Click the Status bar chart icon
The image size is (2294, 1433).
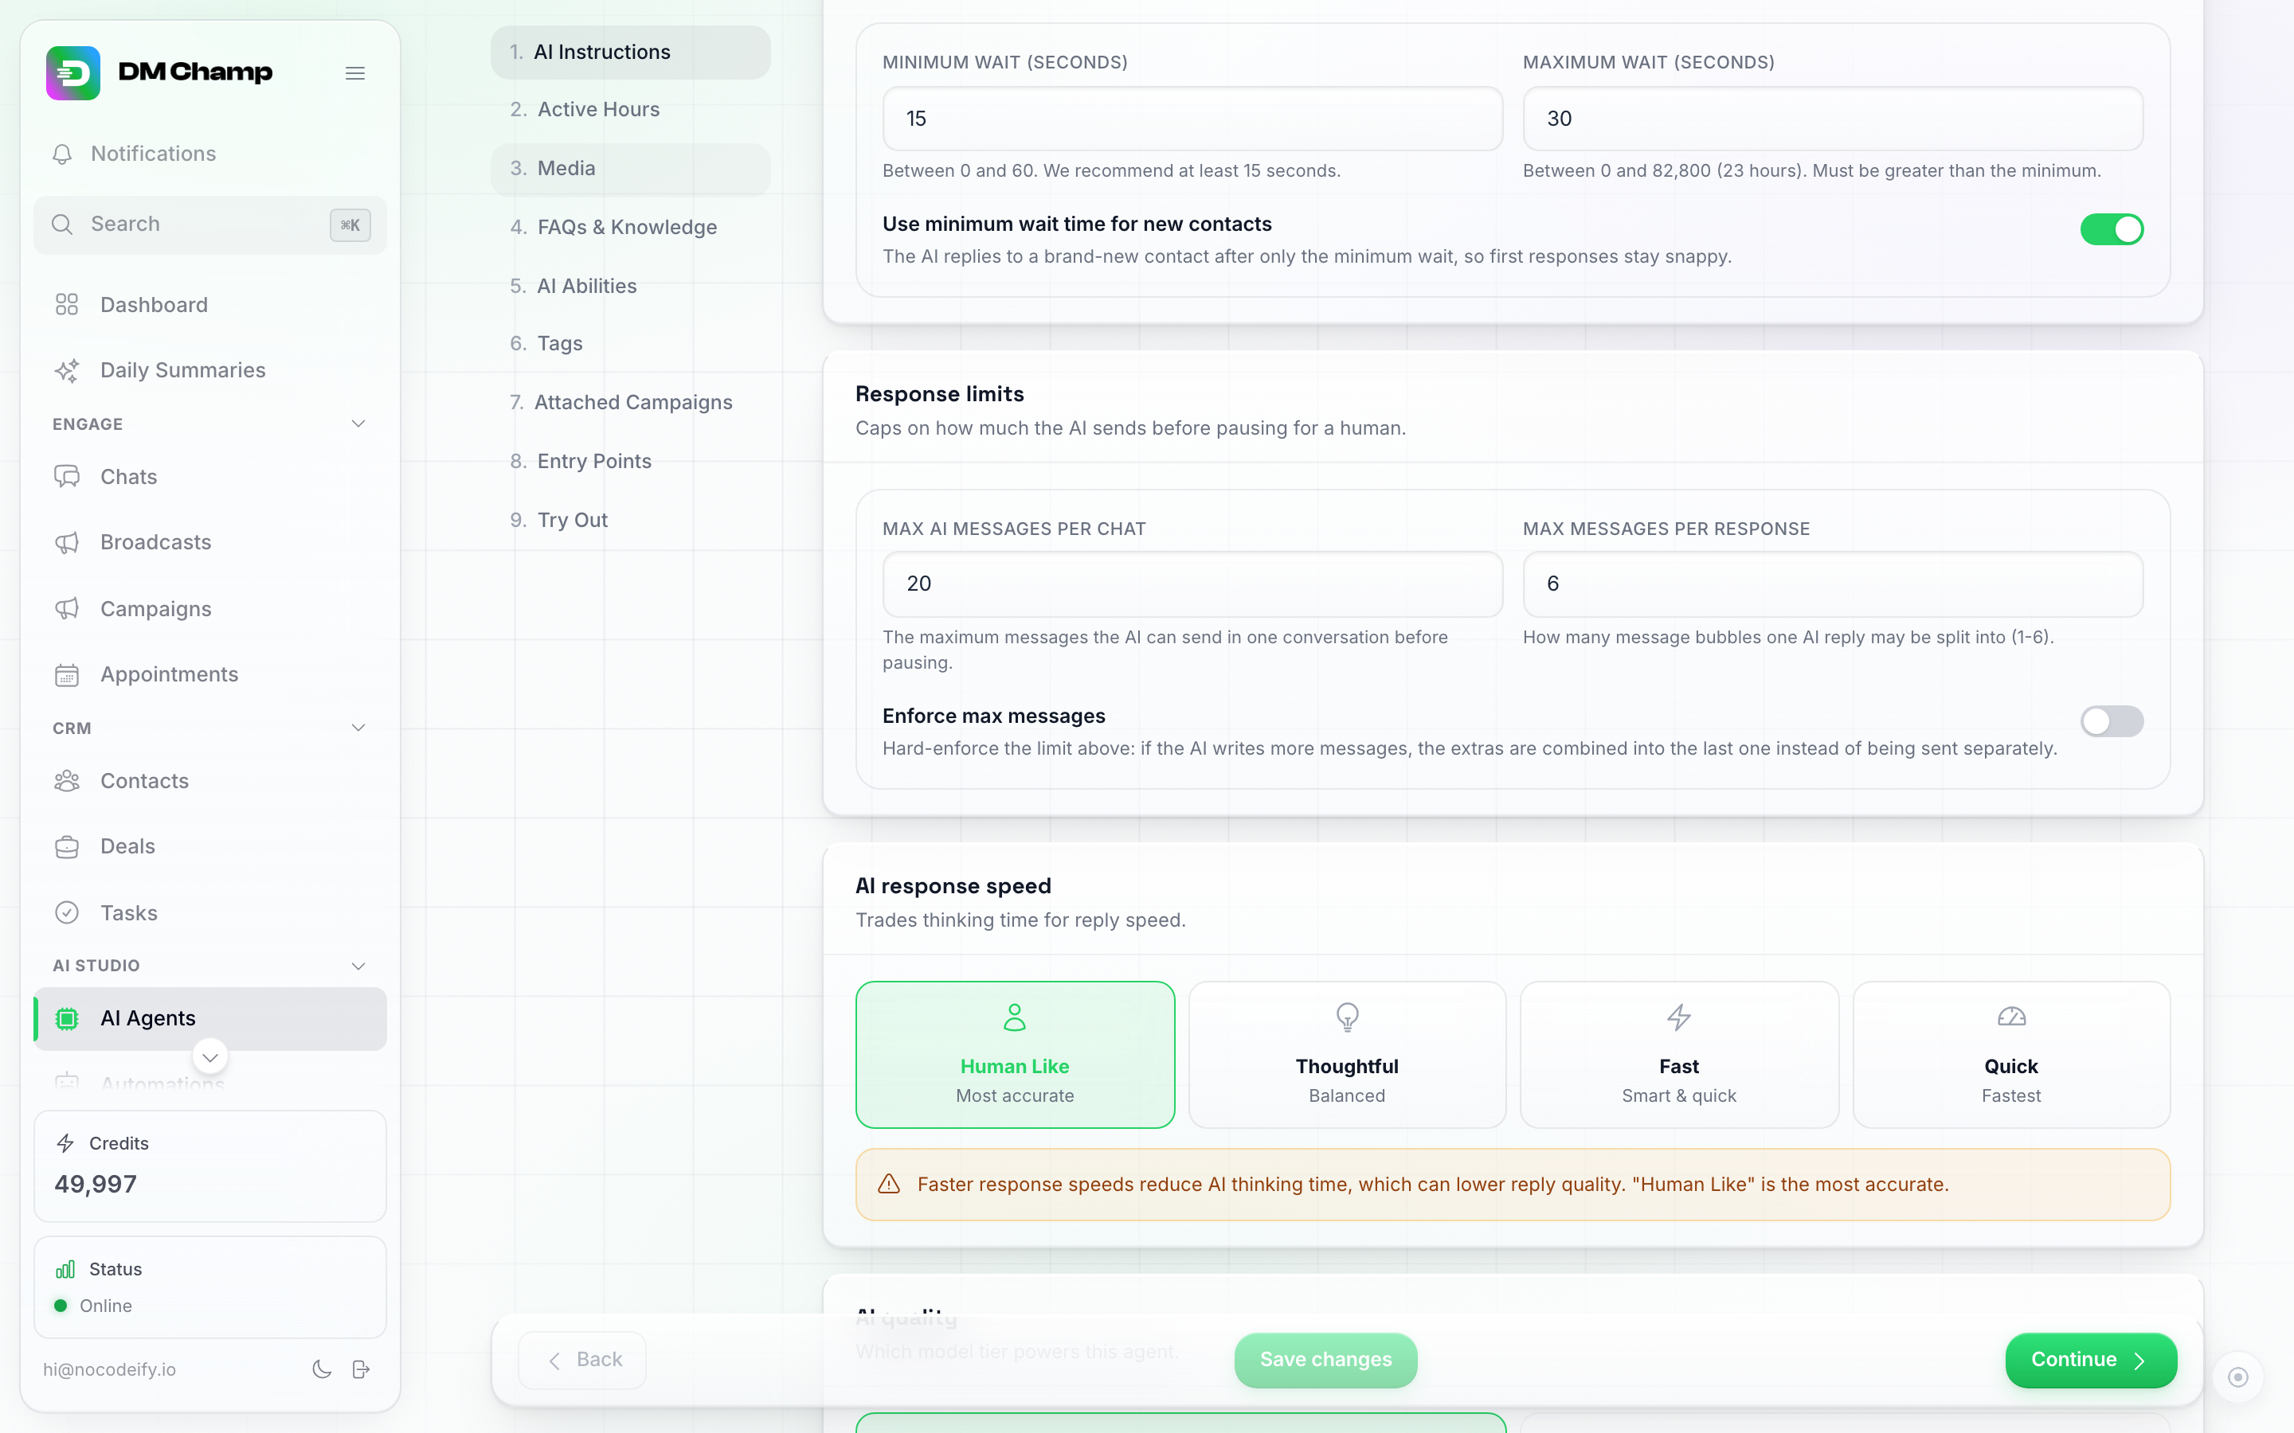point(65,1269)
